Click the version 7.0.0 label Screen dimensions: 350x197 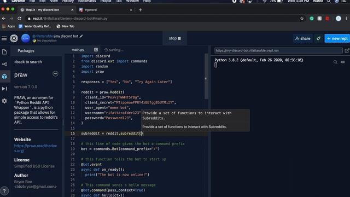tap(26, 87)
